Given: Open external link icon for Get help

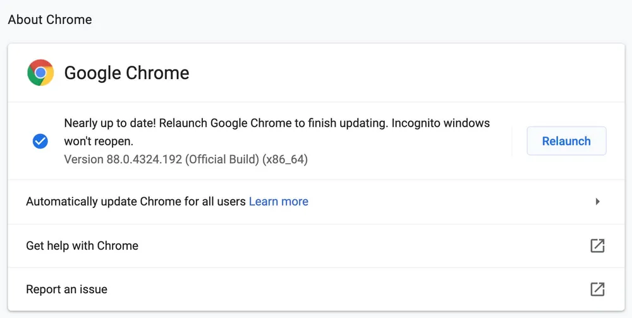Looking at the screenshot, I should (597, 246).
